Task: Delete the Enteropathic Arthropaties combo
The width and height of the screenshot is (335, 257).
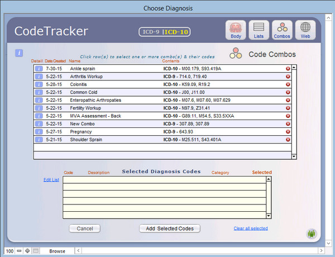Action: point(288,100)
